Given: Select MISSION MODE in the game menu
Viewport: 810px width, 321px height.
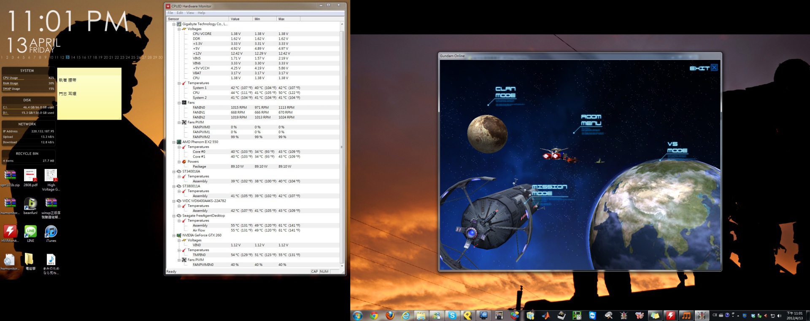Looking at the screenshot, I should coord(549,190).
